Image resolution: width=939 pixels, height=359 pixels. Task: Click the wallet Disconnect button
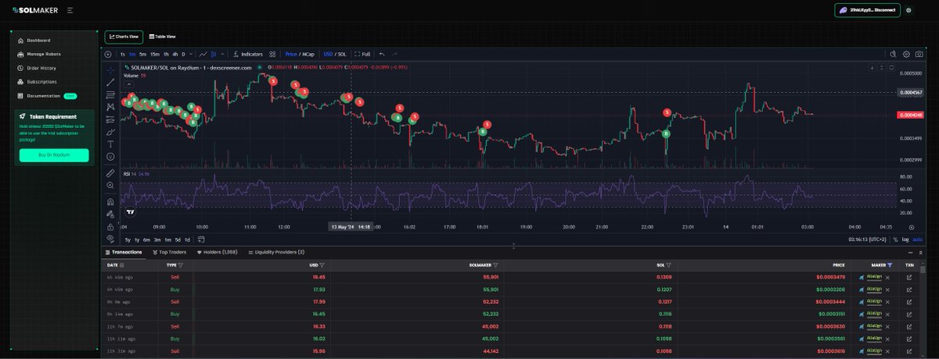(867, 10)
